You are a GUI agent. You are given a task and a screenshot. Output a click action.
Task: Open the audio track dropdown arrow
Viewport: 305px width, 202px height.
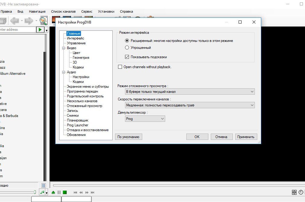click(x=47, y=193)
